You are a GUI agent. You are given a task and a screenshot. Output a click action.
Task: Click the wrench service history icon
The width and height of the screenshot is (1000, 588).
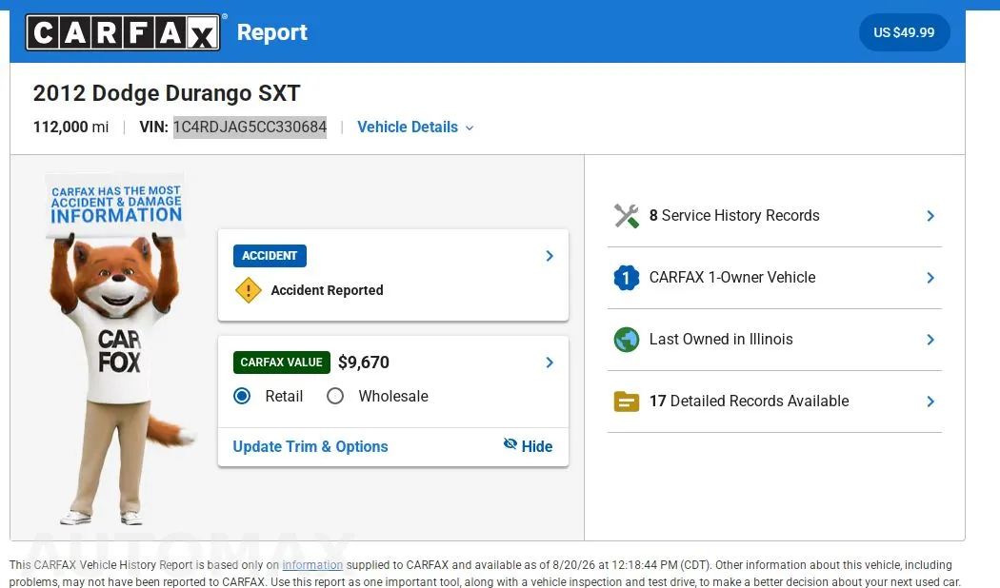627,216
